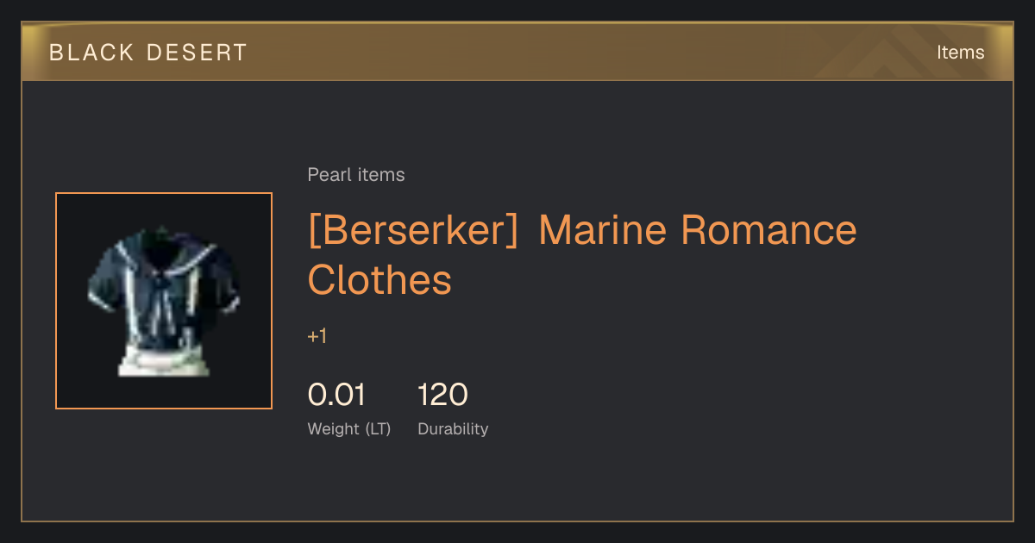Go to the Items section link
Screen dimensions: 1035x543
[x=960, y=53]
